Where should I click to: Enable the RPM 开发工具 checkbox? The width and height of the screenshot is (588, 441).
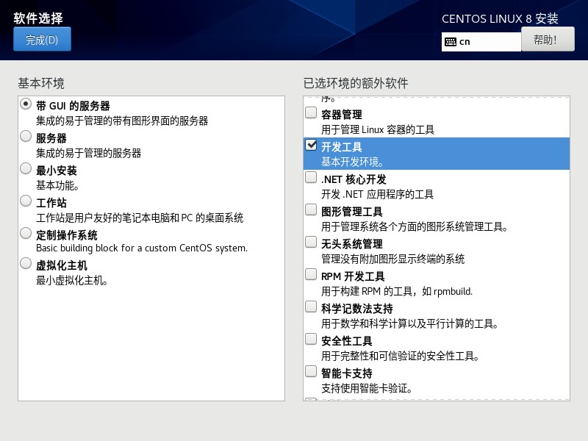click(311, 275)
